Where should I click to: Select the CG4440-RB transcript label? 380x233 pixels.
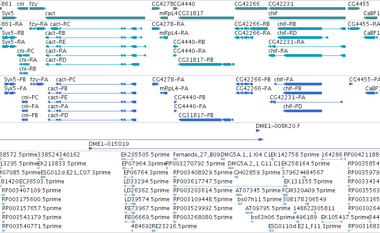(x=189, y=42)
